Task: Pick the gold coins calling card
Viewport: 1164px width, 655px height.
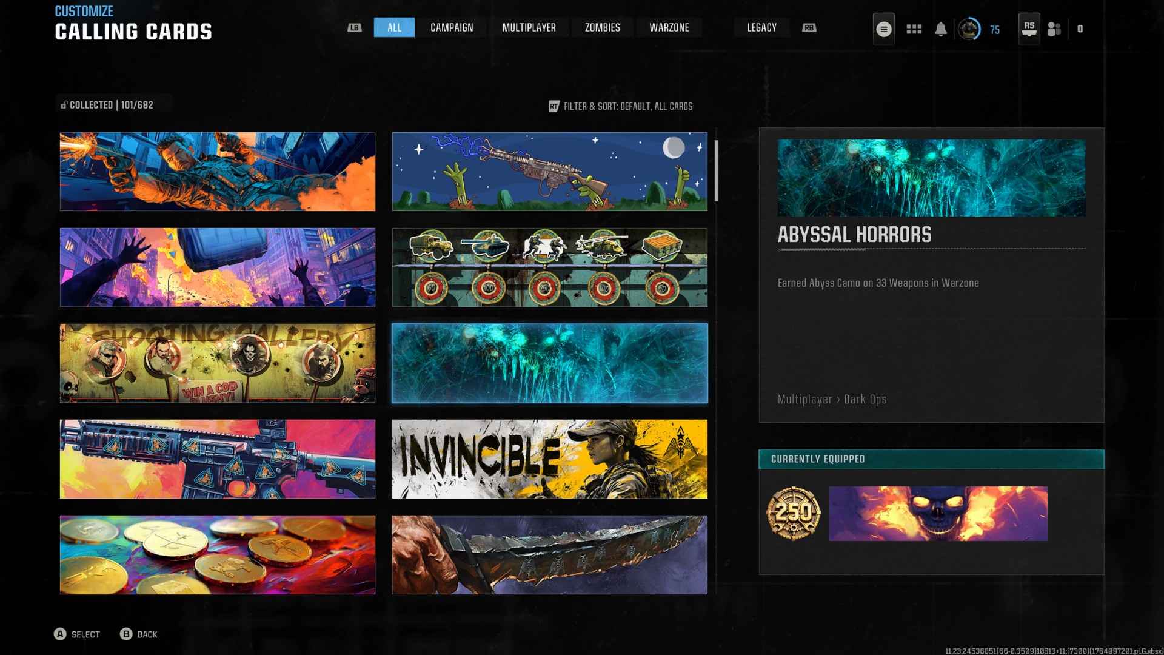Action: click(x=217, y=555)
